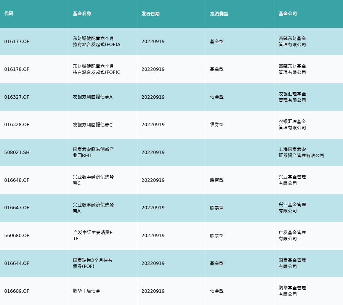Select fund code 016178.OF
The image size is (343, 305).
[x=17, y=69]
